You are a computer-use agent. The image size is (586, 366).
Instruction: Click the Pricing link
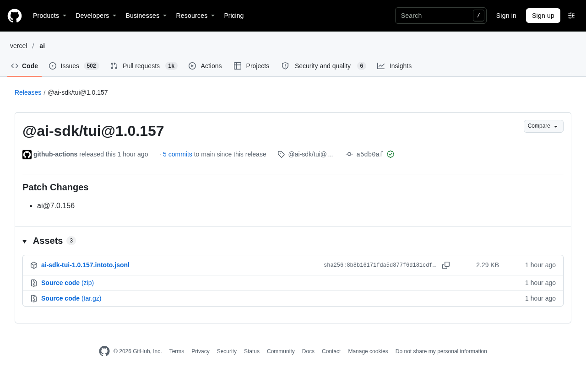[234, 16]
